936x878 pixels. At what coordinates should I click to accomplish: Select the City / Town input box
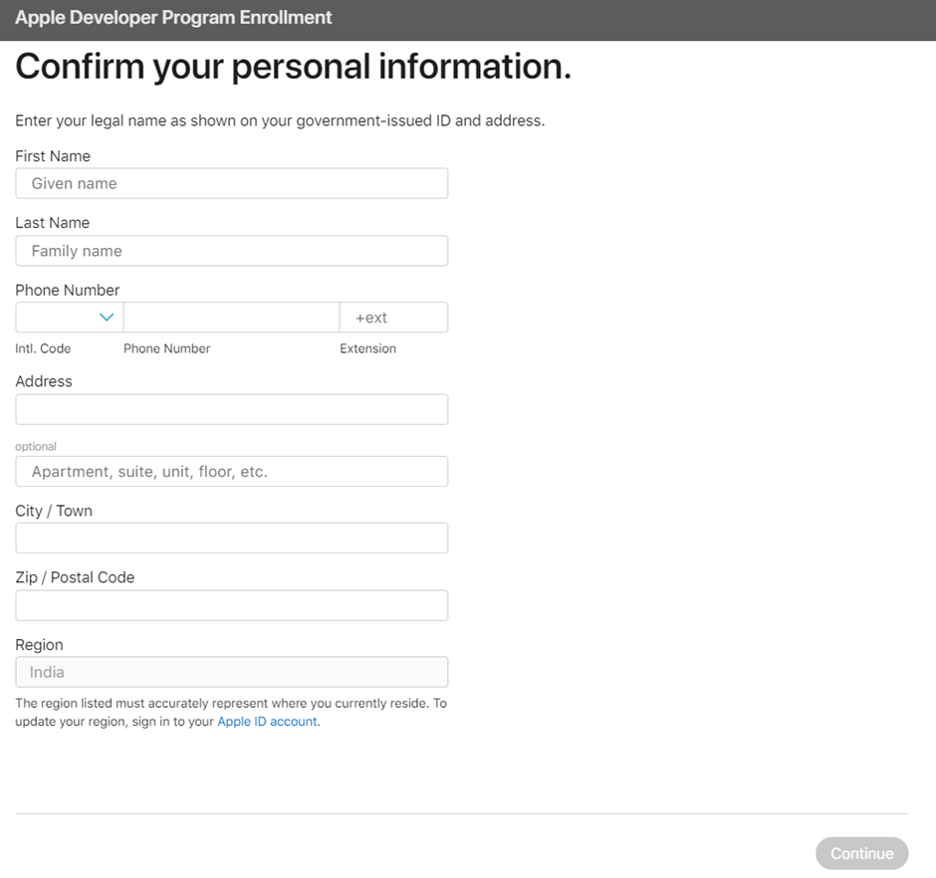point(231,539)
